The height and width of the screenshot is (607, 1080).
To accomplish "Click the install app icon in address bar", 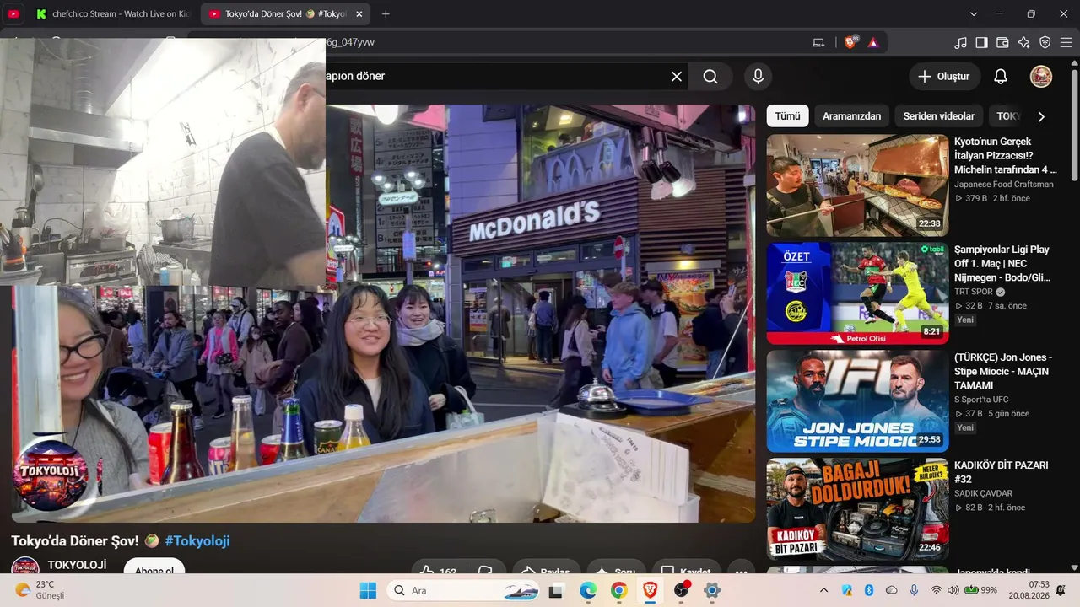I will (x=818, y=42).
